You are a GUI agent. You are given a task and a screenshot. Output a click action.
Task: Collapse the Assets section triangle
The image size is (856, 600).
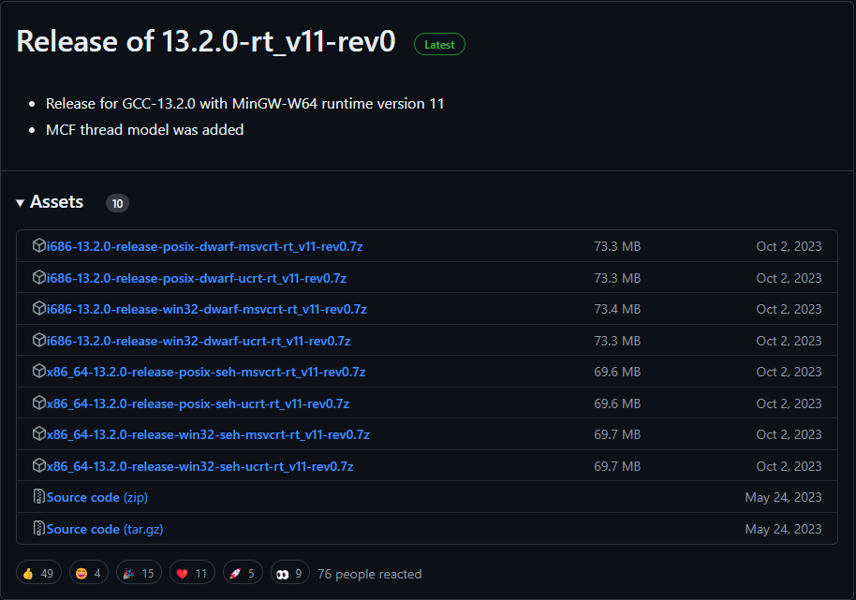(21, 203)
